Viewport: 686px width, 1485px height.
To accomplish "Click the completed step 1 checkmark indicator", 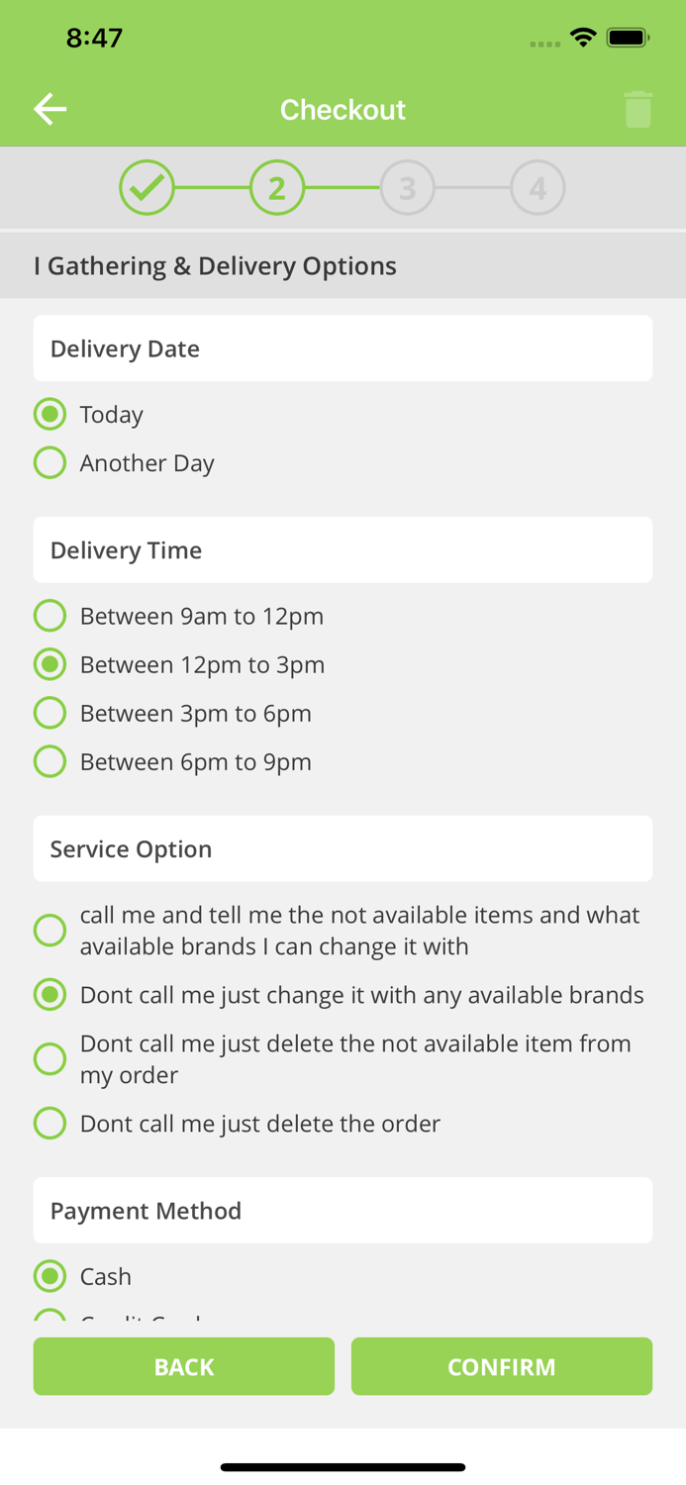I will pos(147,187).
